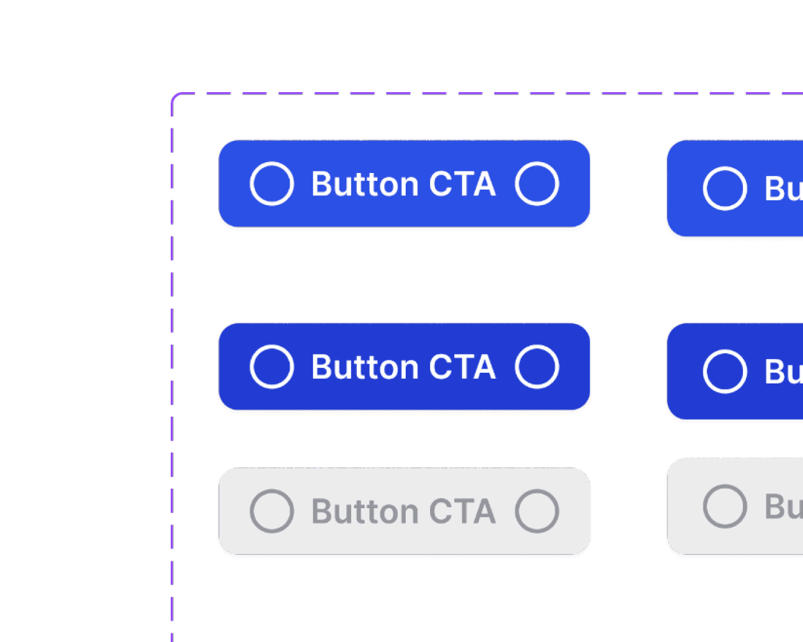
Task: Select top edge of the purple dashed frame
Action: (x=476, y=93)
